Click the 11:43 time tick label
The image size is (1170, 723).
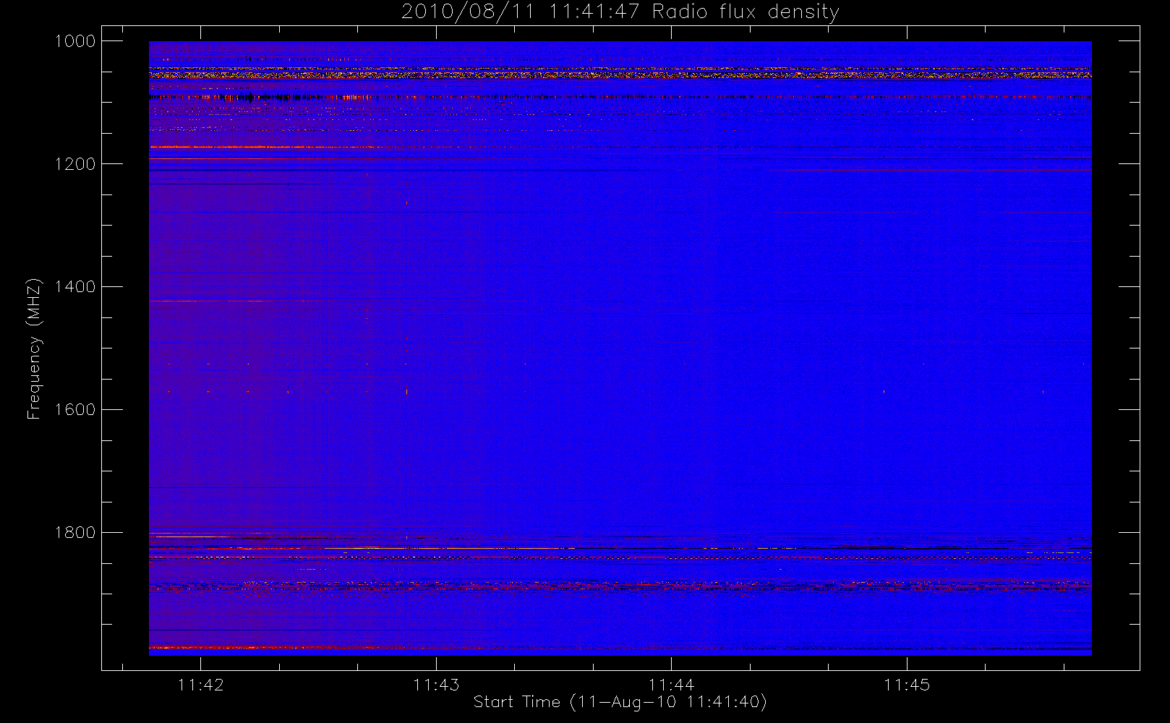(436, 685)
